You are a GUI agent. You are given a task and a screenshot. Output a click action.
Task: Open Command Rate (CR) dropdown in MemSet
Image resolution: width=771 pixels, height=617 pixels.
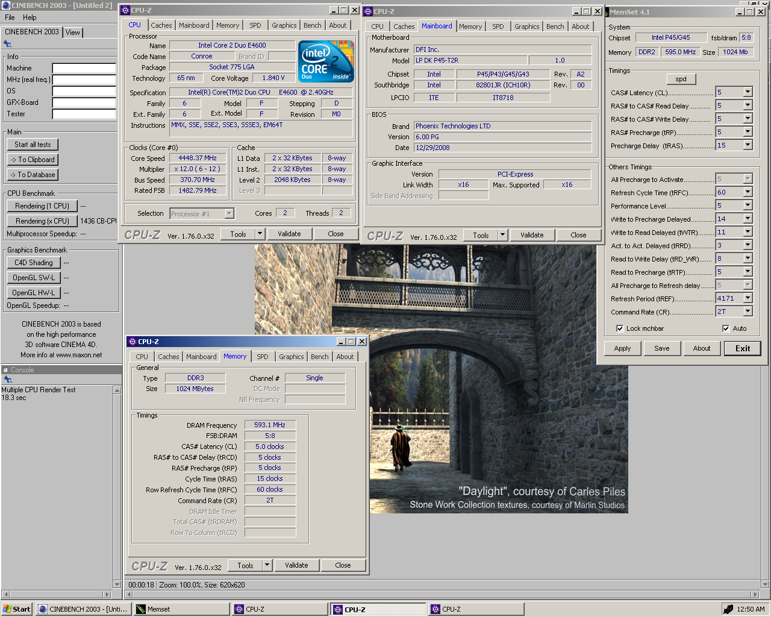click(x=748, y=312)
